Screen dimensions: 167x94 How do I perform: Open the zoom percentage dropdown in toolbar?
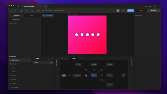124,11
